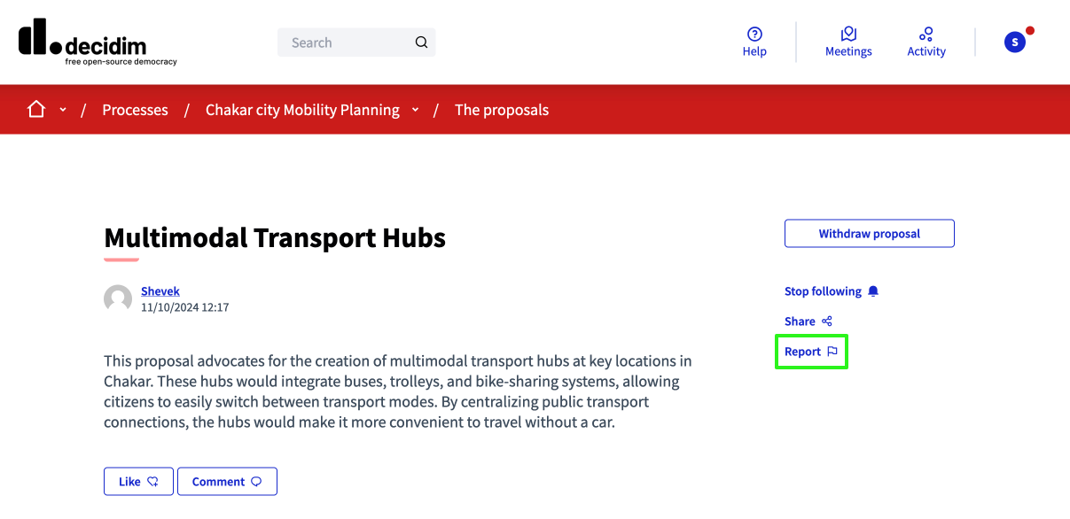
Task: Click the search magnifier icon
Action: point(421,43)
